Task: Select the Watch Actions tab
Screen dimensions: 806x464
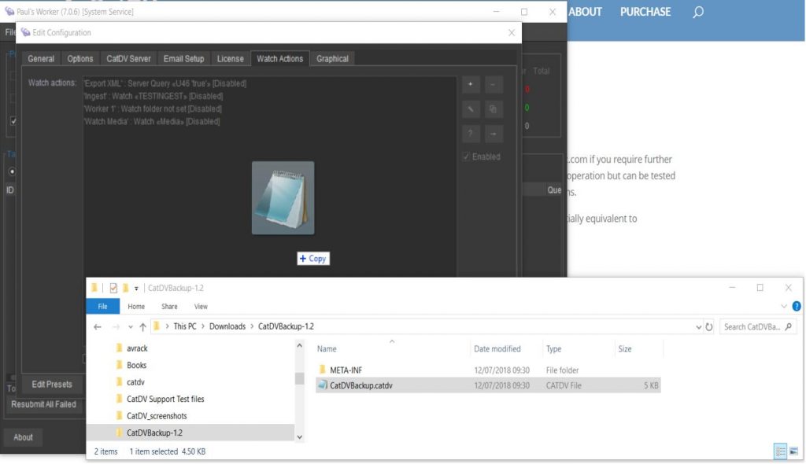Action: click(x=280, y=58)
